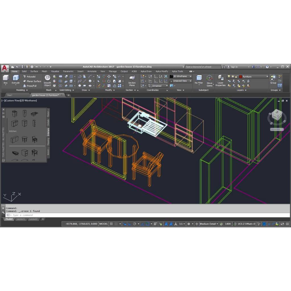The width and height of the screenshot is (291, 291).
Task: Toggle polar tracking in status bar
Action: [134, 224]
